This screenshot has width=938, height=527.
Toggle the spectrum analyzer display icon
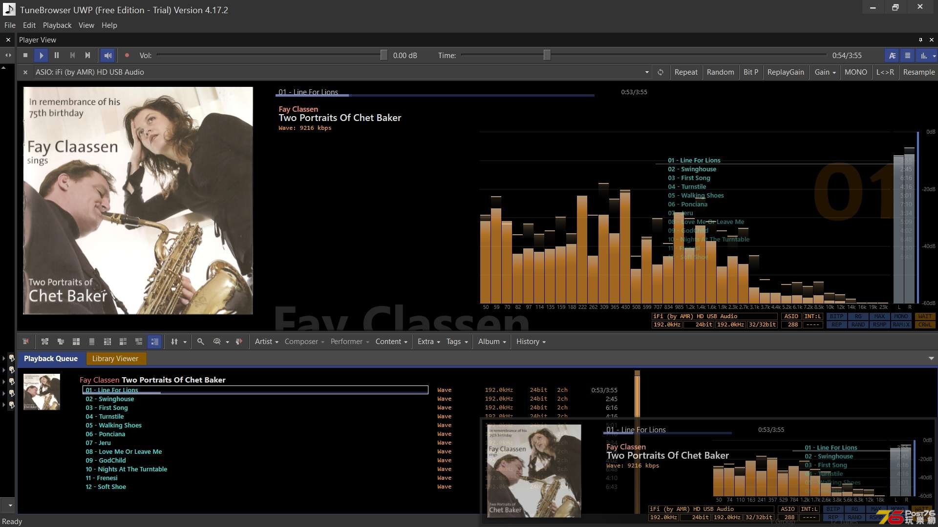923,55
